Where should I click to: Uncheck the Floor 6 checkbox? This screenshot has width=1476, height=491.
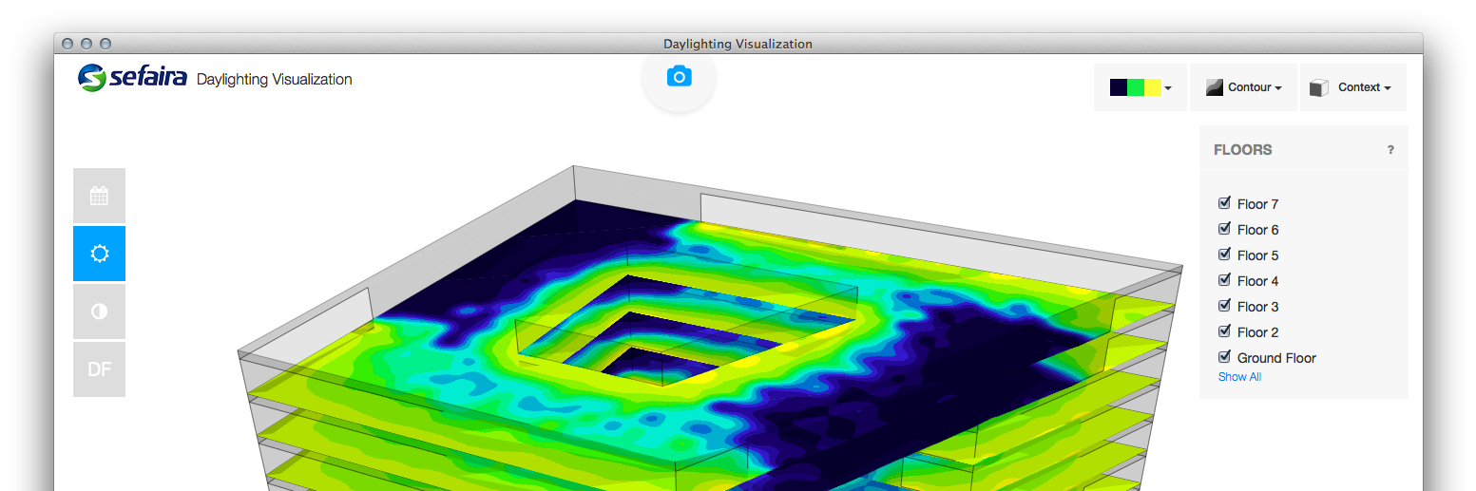click(x=1224, y=229)
